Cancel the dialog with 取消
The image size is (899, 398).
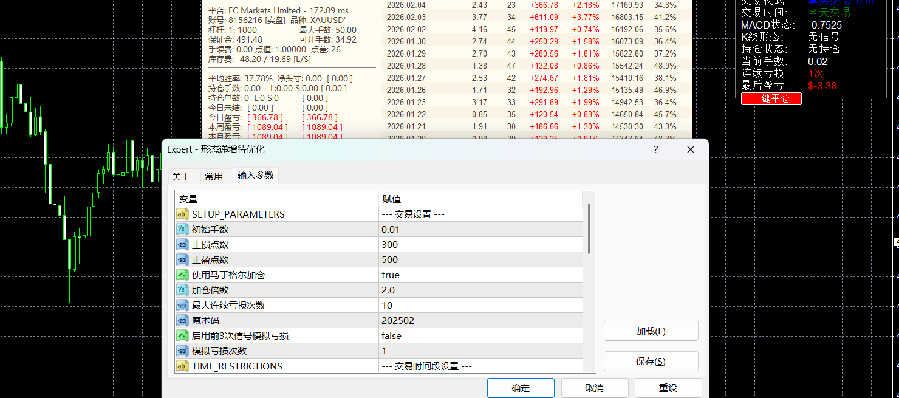595,388
